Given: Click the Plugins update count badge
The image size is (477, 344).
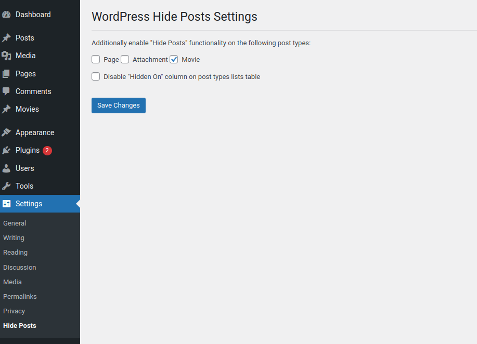Looking at the screenshot, I should point(47,151).
